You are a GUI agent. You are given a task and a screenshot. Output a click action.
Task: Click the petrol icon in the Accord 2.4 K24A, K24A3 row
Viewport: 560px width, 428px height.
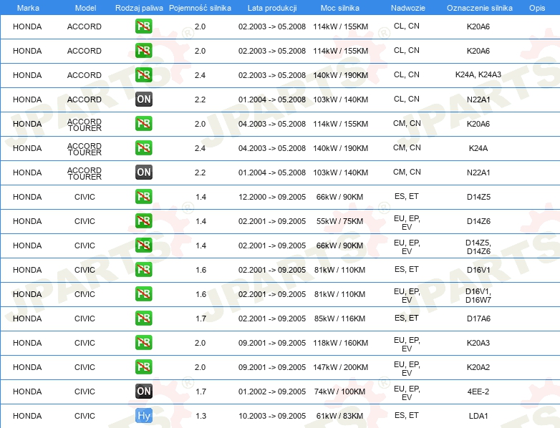tap(143, 75)
